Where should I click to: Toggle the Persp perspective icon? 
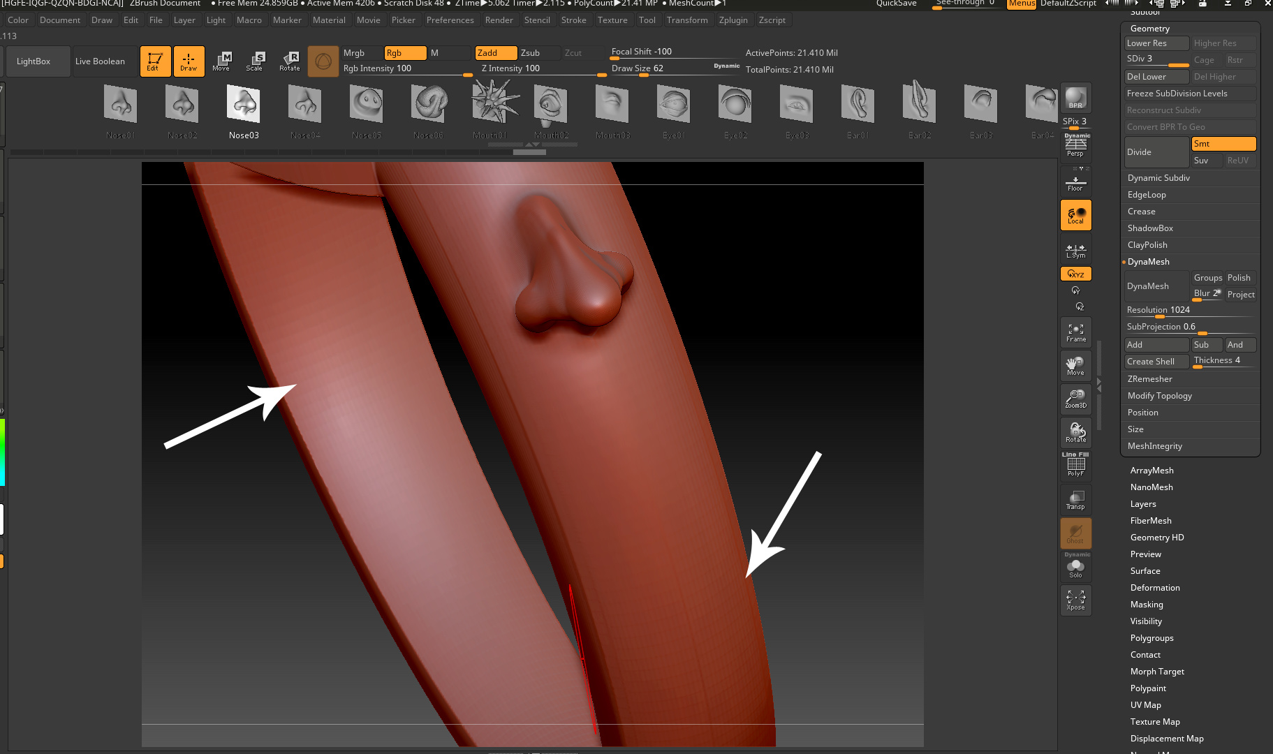(1075, 146)
